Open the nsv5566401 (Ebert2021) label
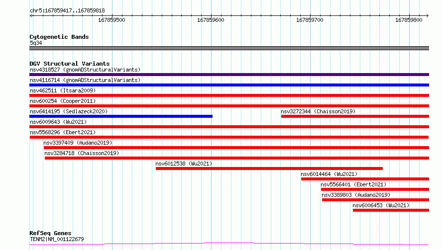Viewport: 443px width, 250px height. click(353, 184)
